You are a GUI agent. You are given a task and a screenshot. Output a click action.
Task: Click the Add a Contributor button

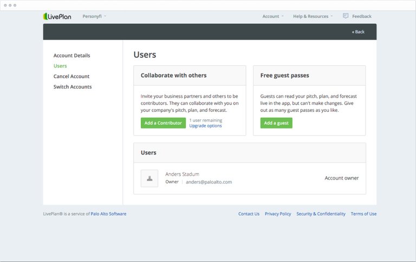click(163, 123)
